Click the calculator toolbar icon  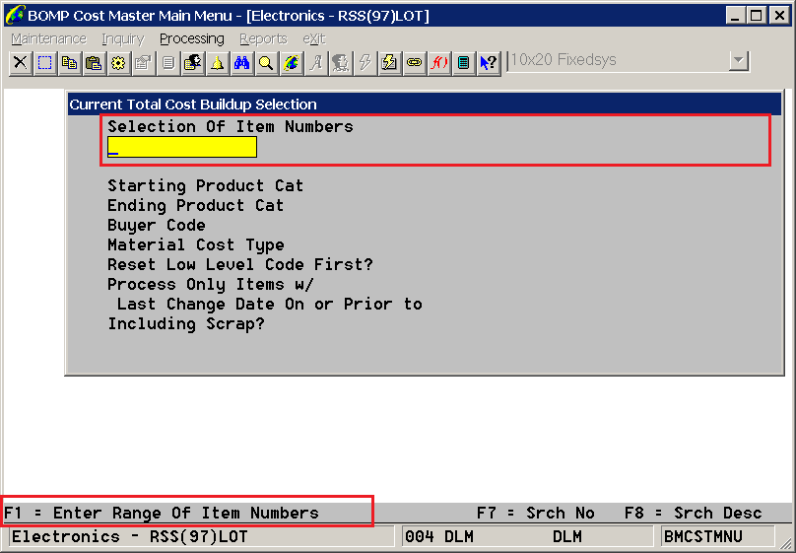463,63
